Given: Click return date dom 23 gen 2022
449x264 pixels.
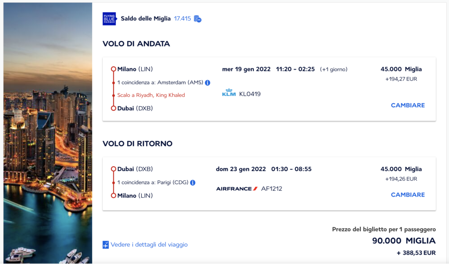Looking at the screenshot, I should pyautogui.click(x=241, y=169).
